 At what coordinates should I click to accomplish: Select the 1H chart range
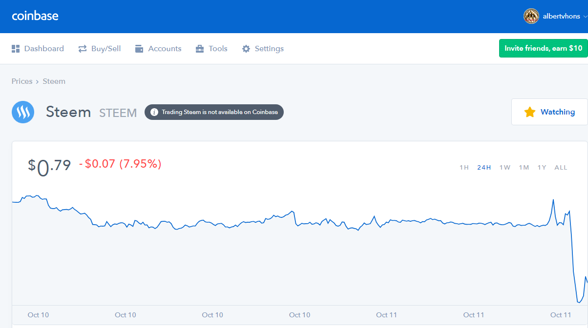[464, 168]
